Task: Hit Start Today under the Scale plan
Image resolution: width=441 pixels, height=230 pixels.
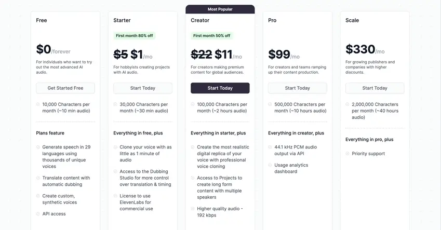Action: (x=375, y=88)
